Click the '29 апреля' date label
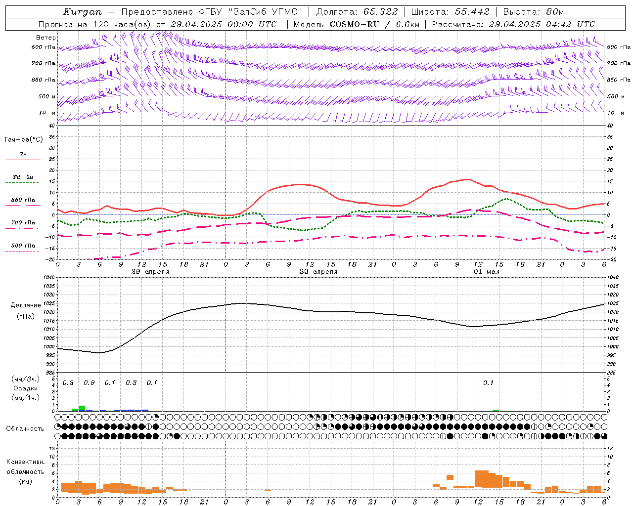This screenshot has width=633, height=506. (150, 272)
